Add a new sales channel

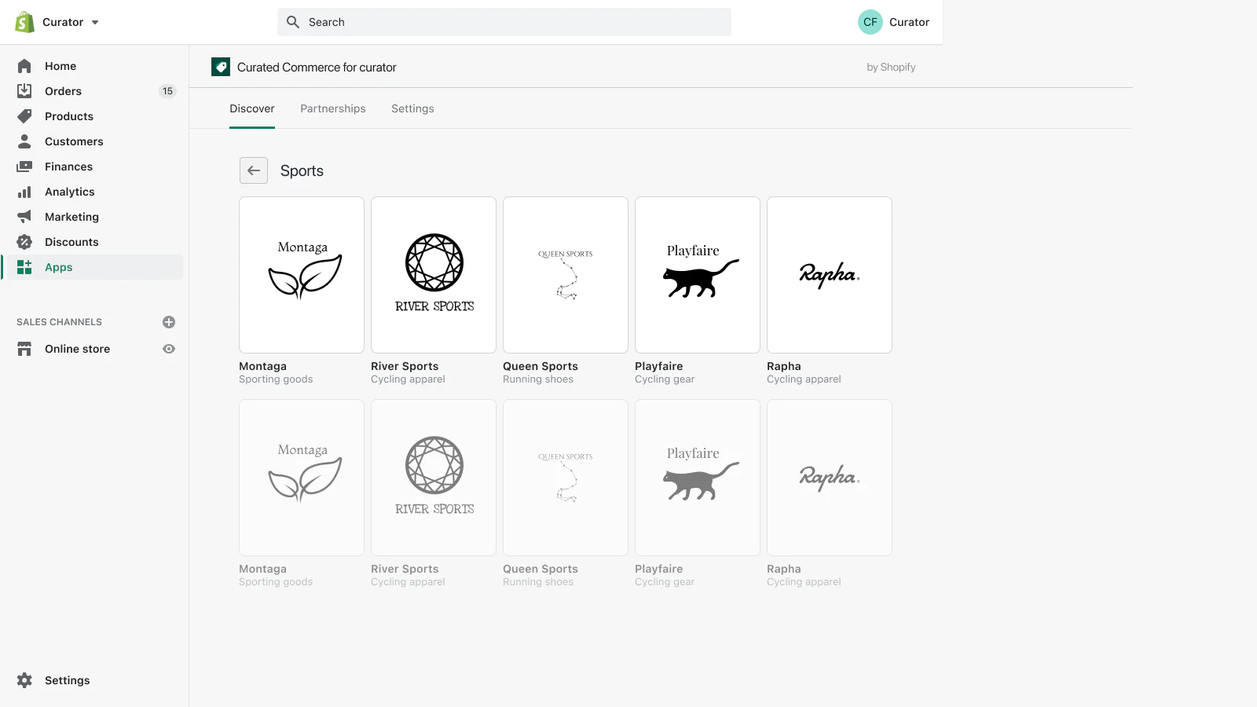tap(169, 322)
